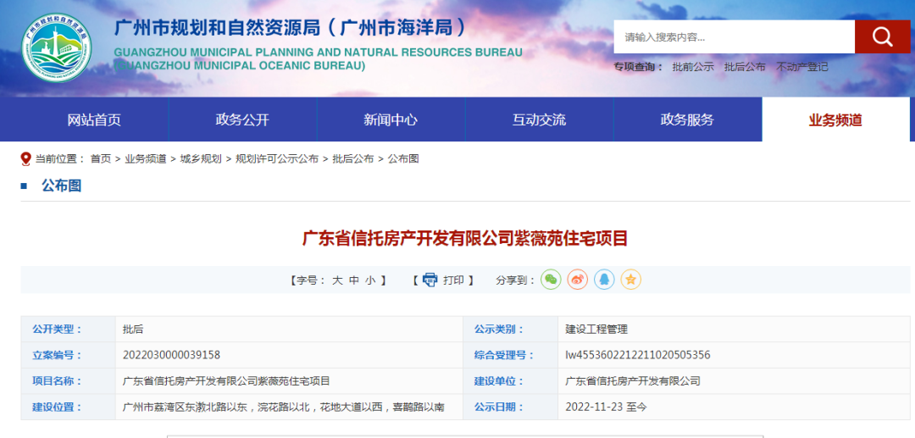Click the Chinese bureau name header

pyautogui.click(x=291, y=28)
